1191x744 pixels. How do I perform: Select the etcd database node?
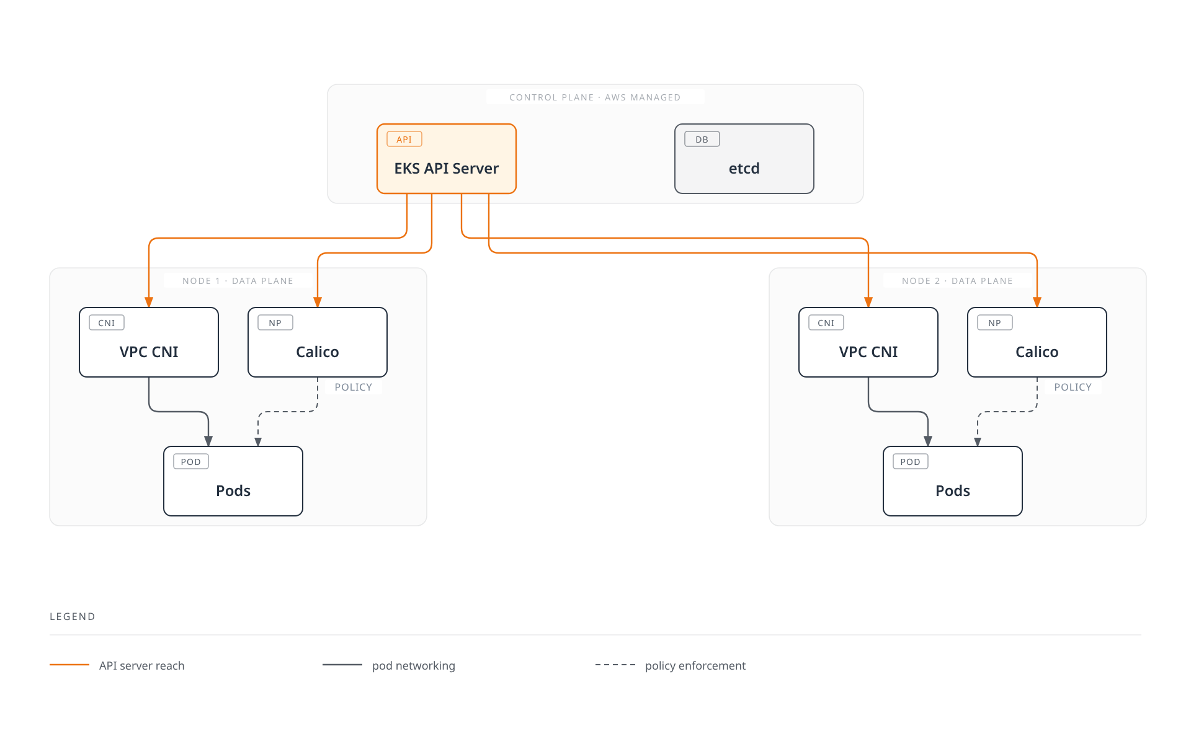pyautogui.click(x=744, y=159)
